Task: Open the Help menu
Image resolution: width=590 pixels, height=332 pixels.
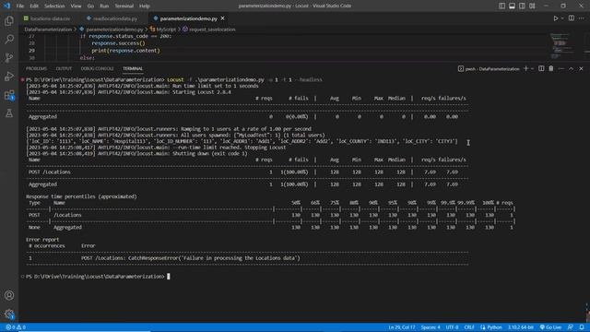Action: (x=145, y=6)
